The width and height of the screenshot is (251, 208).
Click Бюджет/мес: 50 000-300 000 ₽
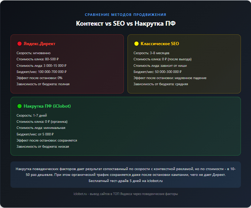[157, 72]
